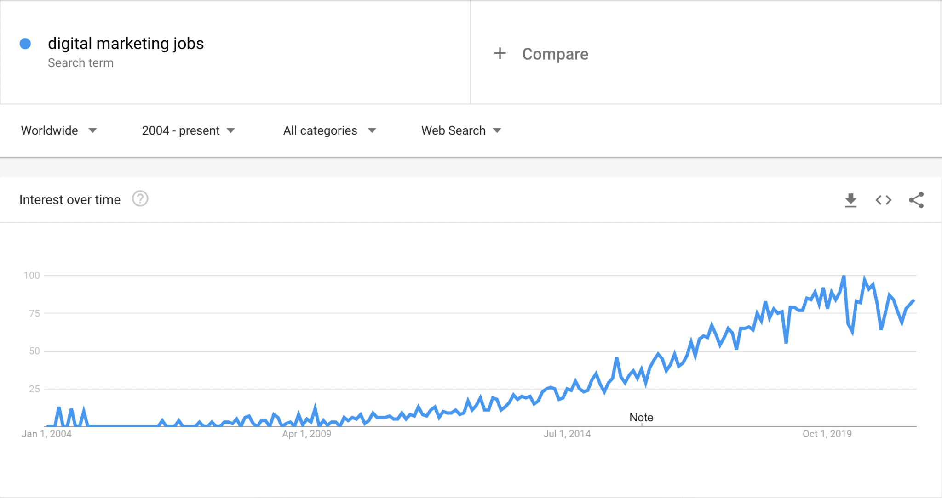Click the Oct 1, 2019 axis label

click(x=827, y=434)
